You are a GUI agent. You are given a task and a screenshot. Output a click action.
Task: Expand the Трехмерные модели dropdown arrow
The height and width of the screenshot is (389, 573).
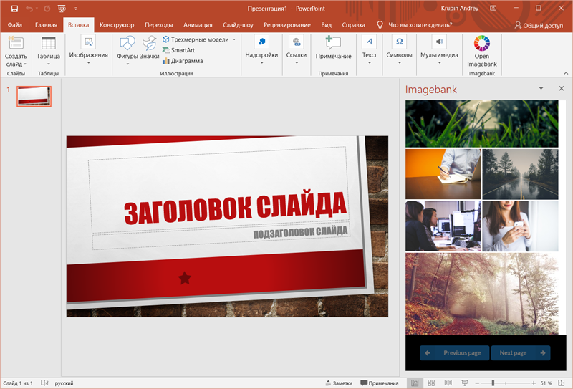pyautogui.click(x=234, y=39)
